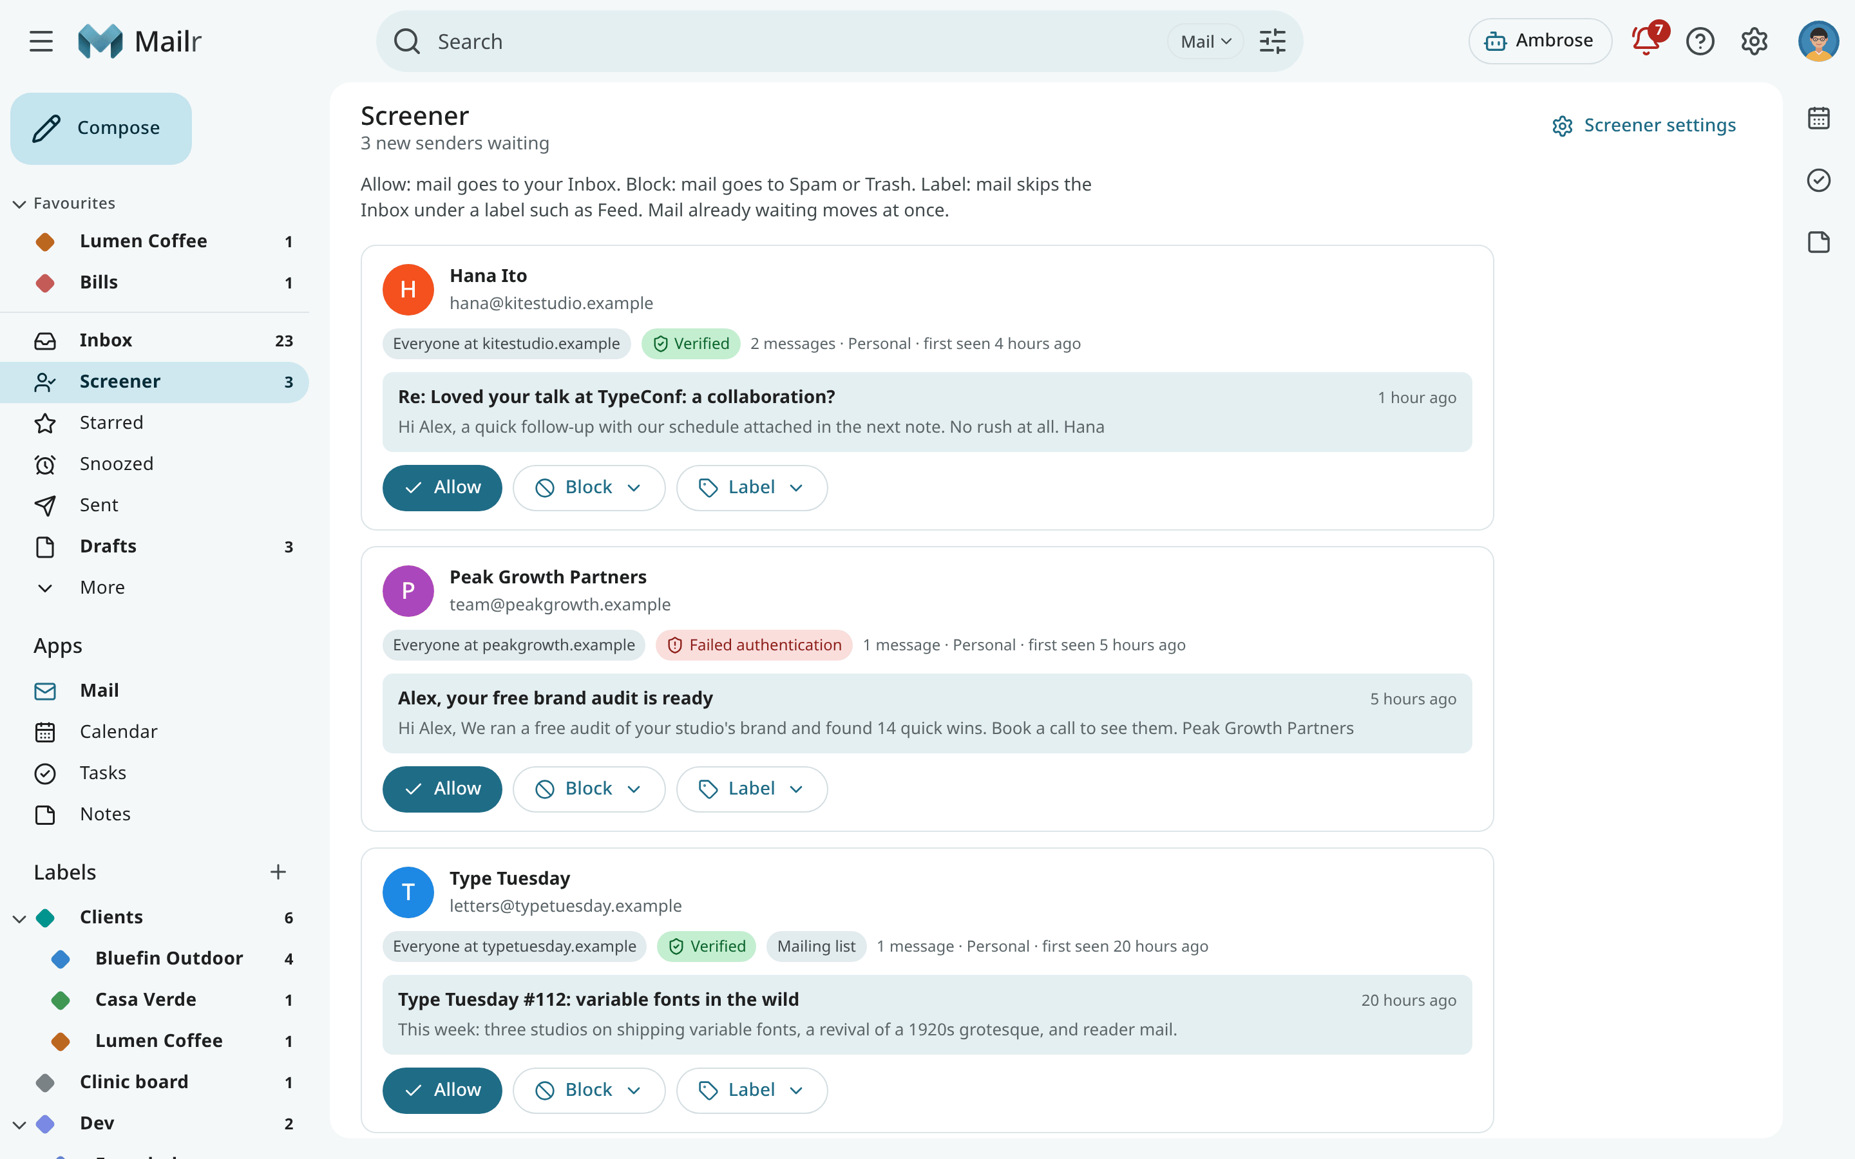Open the hamburger main menu
The image size is (1855, 1159).
click(x=41, y=41)
